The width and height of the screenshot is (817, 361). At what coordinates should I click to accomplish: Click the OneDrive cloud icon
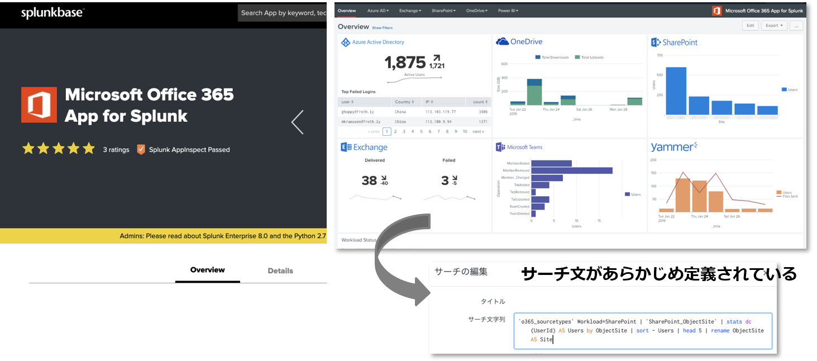502,41
